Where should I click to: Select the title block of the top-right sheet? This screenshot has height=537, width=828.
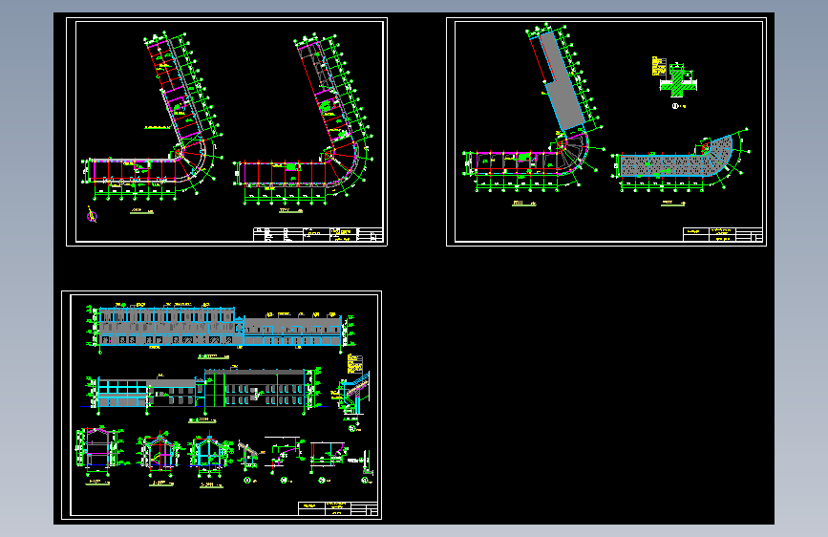tap(723, 235)
